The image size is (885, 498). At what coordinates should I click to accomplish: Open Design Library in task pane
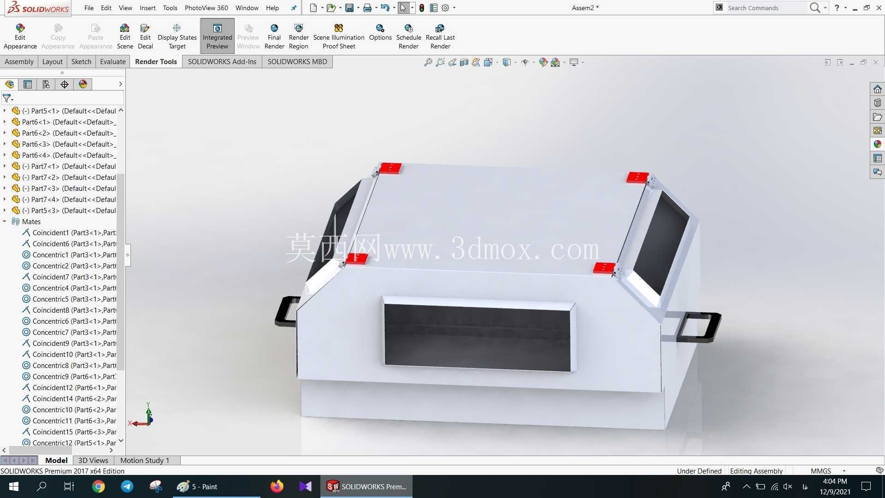tap(877, 103)
